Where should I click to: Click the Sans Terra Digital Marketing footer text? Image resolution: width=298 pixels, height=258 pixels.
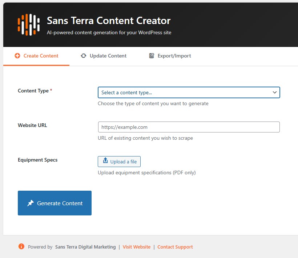point(85,247)
